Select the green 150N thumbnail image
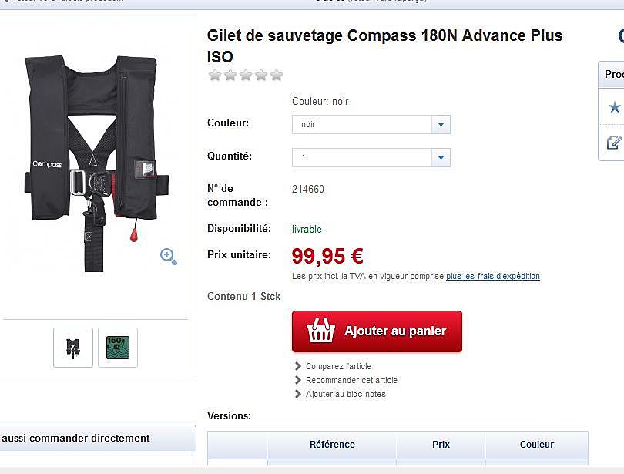Image resolution: width=624 pixels, height=474 pixels. [118, 348]
